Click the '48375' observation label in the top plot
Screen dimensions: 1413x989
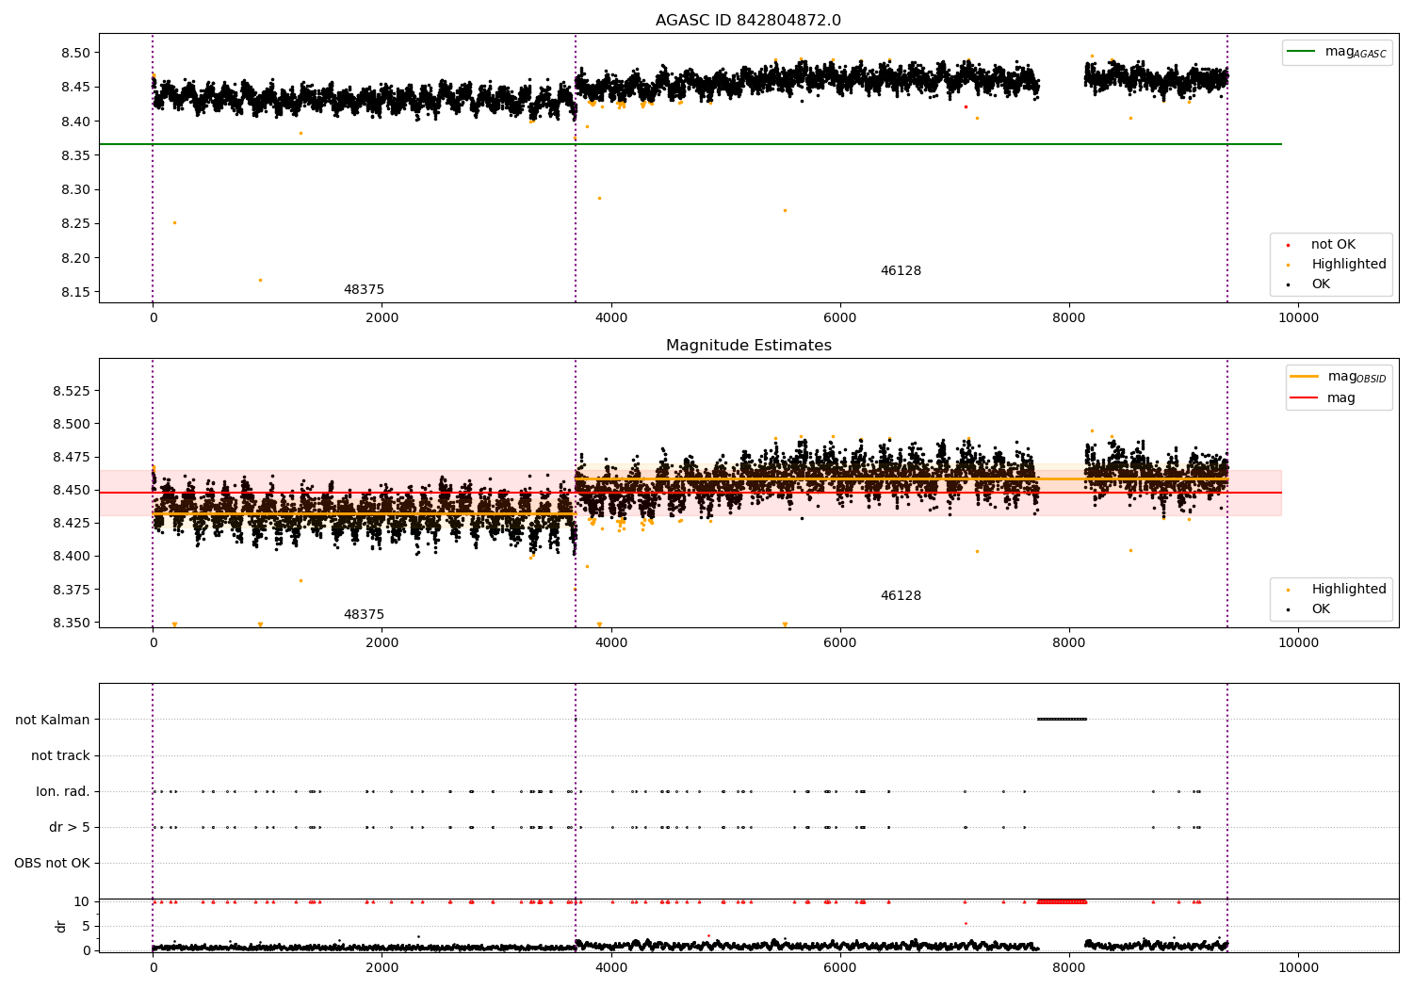coord(364,290)
